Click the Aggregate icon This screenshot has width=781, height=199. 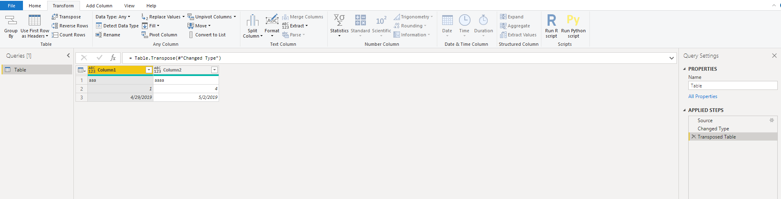(503, 26)
